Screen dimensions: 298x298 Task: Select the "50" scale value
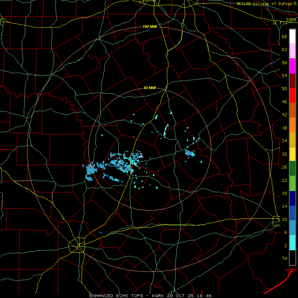(284, 88)
